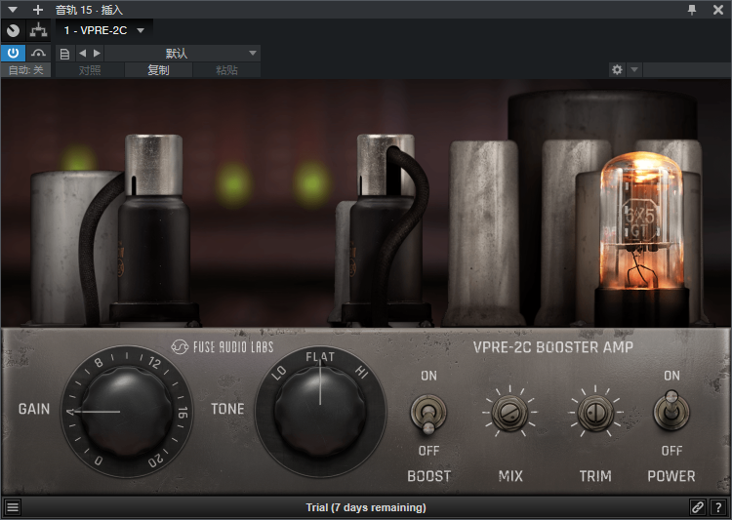Open the 默认 preset dropdown
Screen dimensions: 732x520
coord(183,54)
